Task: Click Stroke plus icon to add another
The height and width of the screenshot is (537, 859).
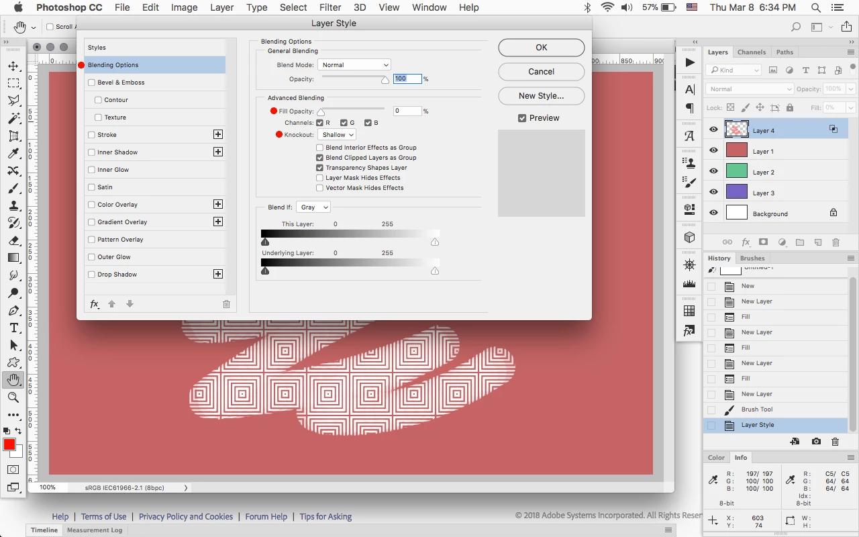Action: pos(218,134)
